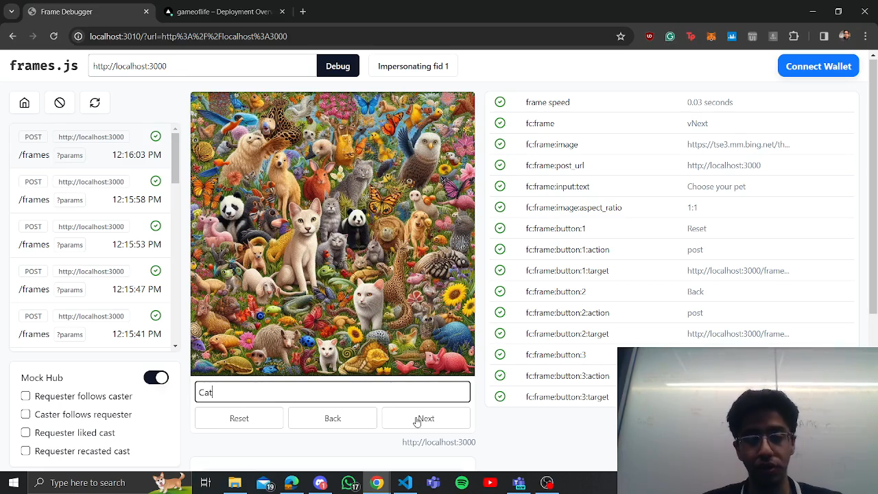Check Requester follows caster

point(25,396)
